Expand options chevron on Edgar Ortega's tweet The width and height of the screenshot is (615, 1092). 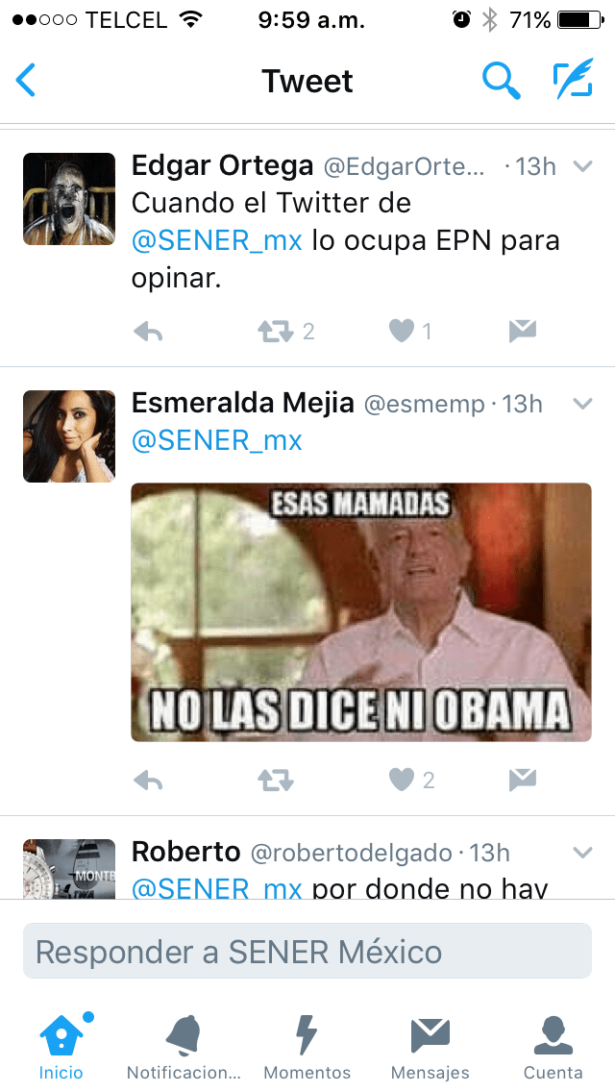click(x=582, y=166)
